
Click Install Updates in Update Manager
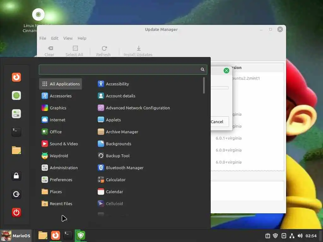pos(138,51)
